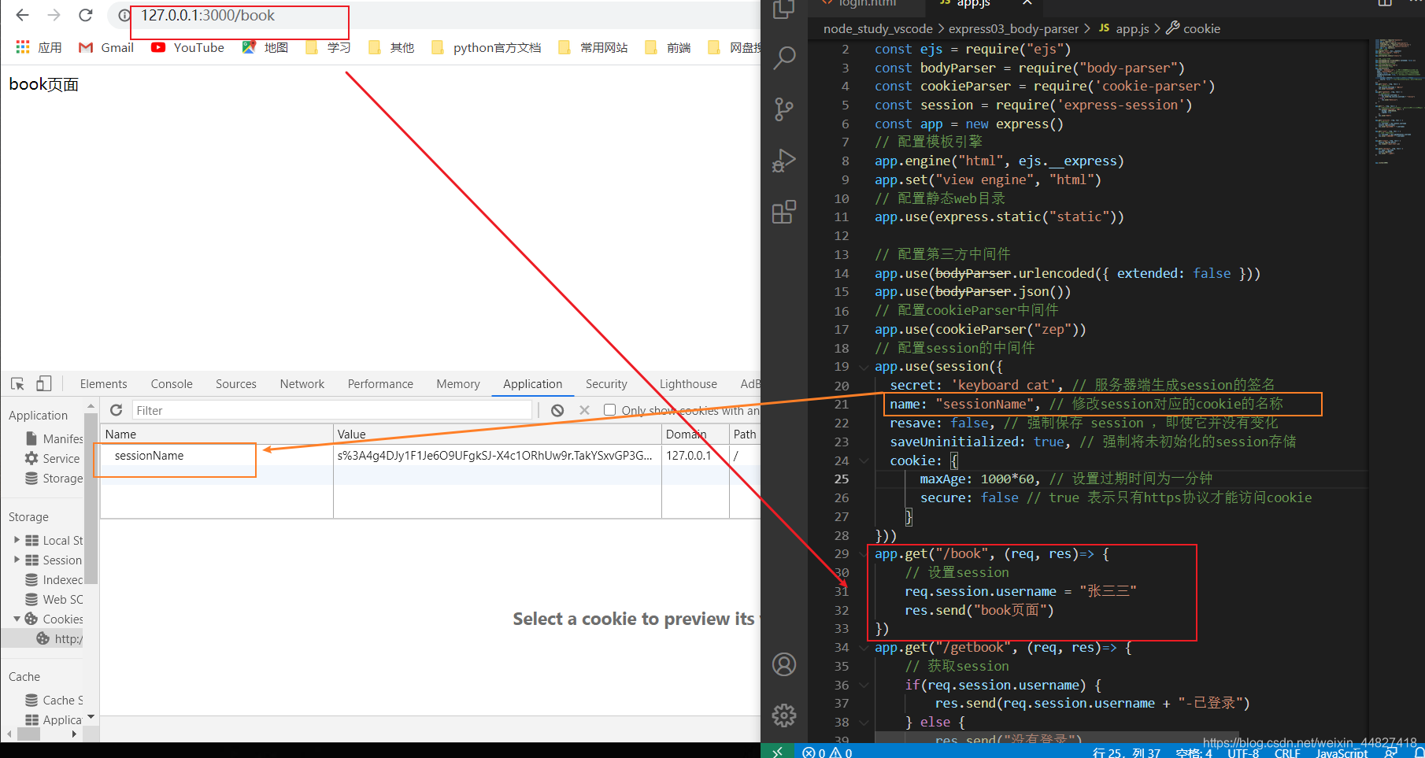Click the express03_body-parser breadcrumb
1425x758 pixels.
coord(1013,28)
